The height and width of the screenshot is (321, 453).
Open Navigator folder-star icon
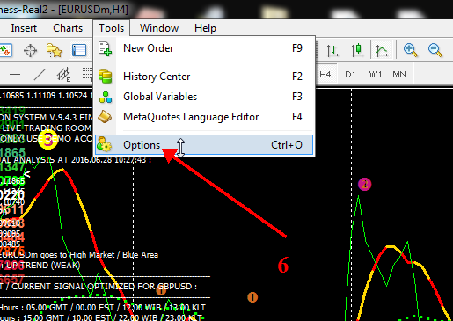click(x=55, y=50)
